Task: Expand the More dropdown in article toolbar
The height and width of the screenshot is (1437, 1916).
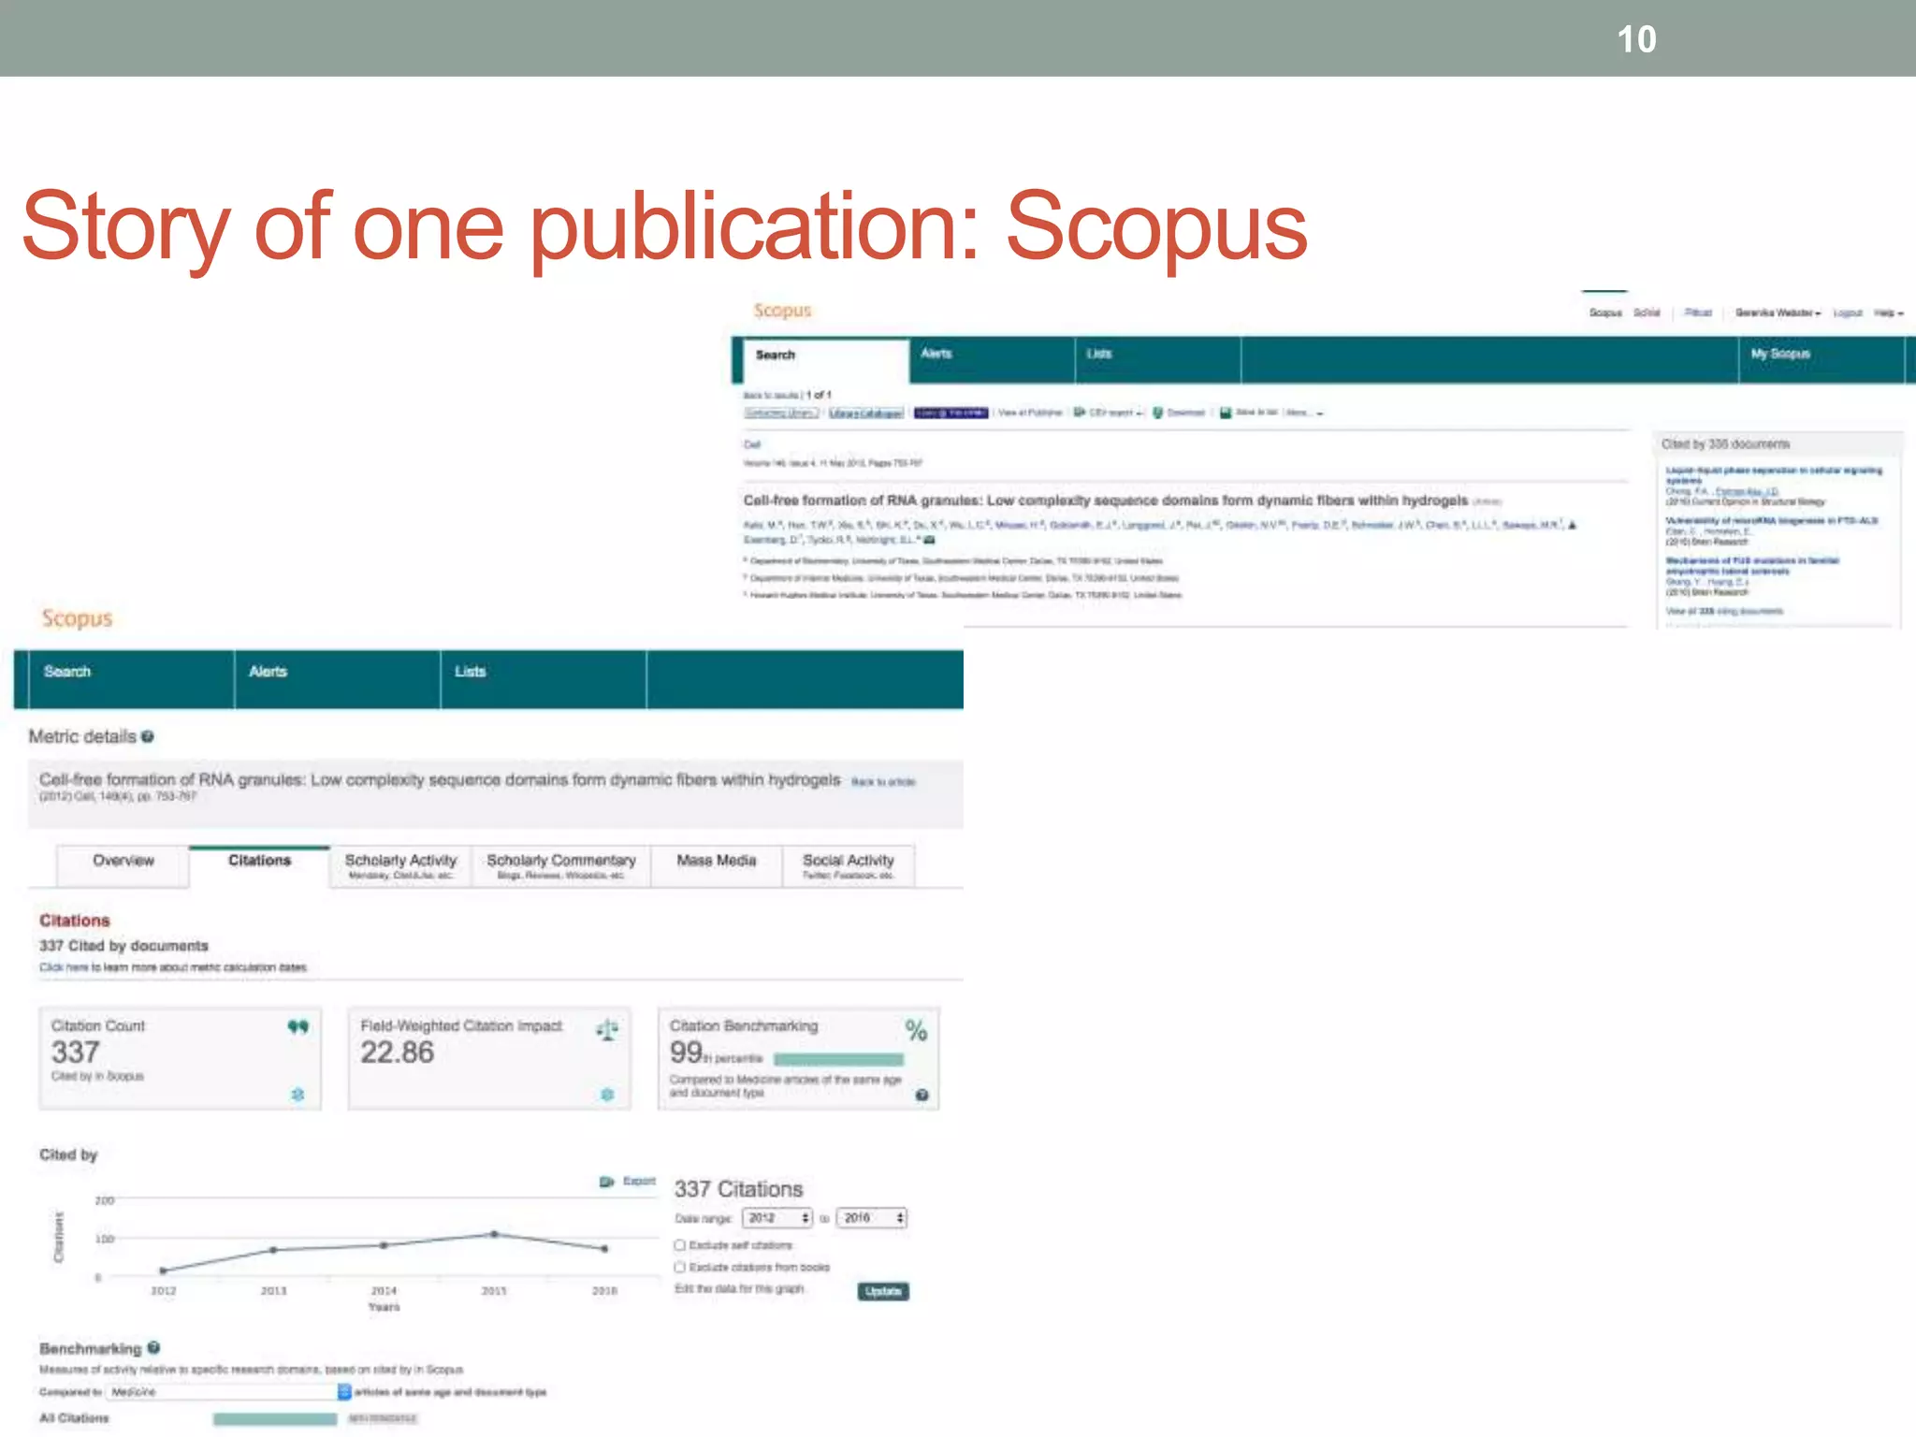Action: 1304,413
